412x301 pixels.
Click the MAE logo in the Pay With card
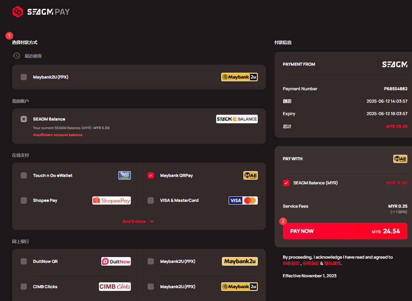click(x=400, y=159)
